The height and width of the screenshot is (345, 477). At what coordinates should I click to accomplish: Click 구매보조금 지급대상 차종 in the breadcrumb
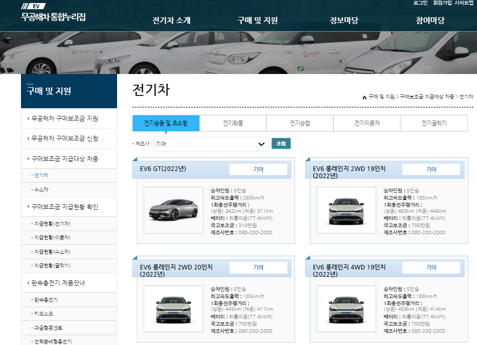(427, 96)
